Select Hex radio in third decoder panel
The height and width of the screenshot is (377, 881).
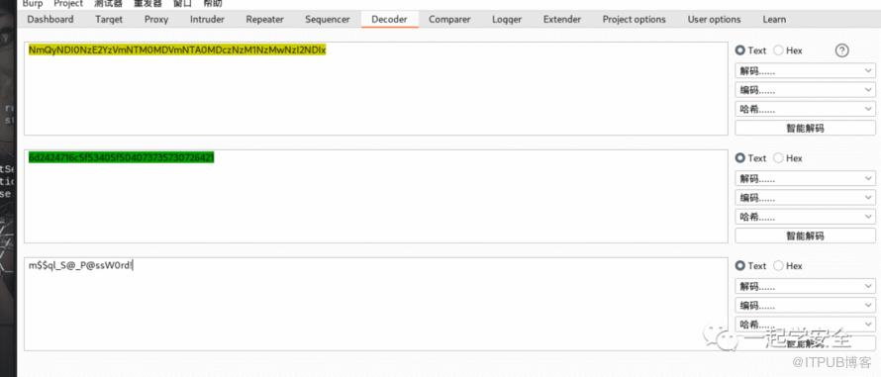coord(788,266)
